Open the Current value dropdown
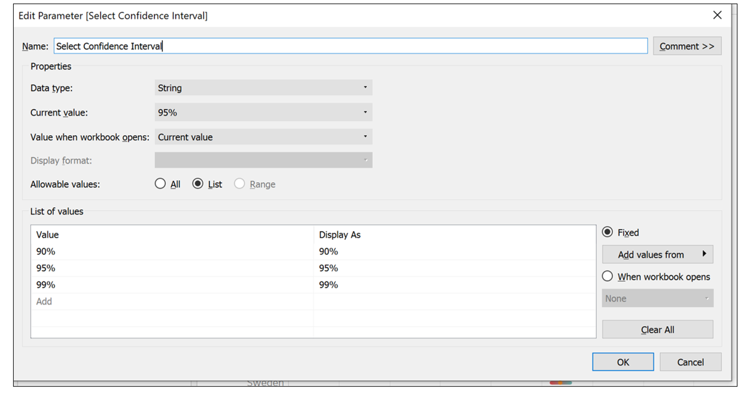 coord(263,113)
